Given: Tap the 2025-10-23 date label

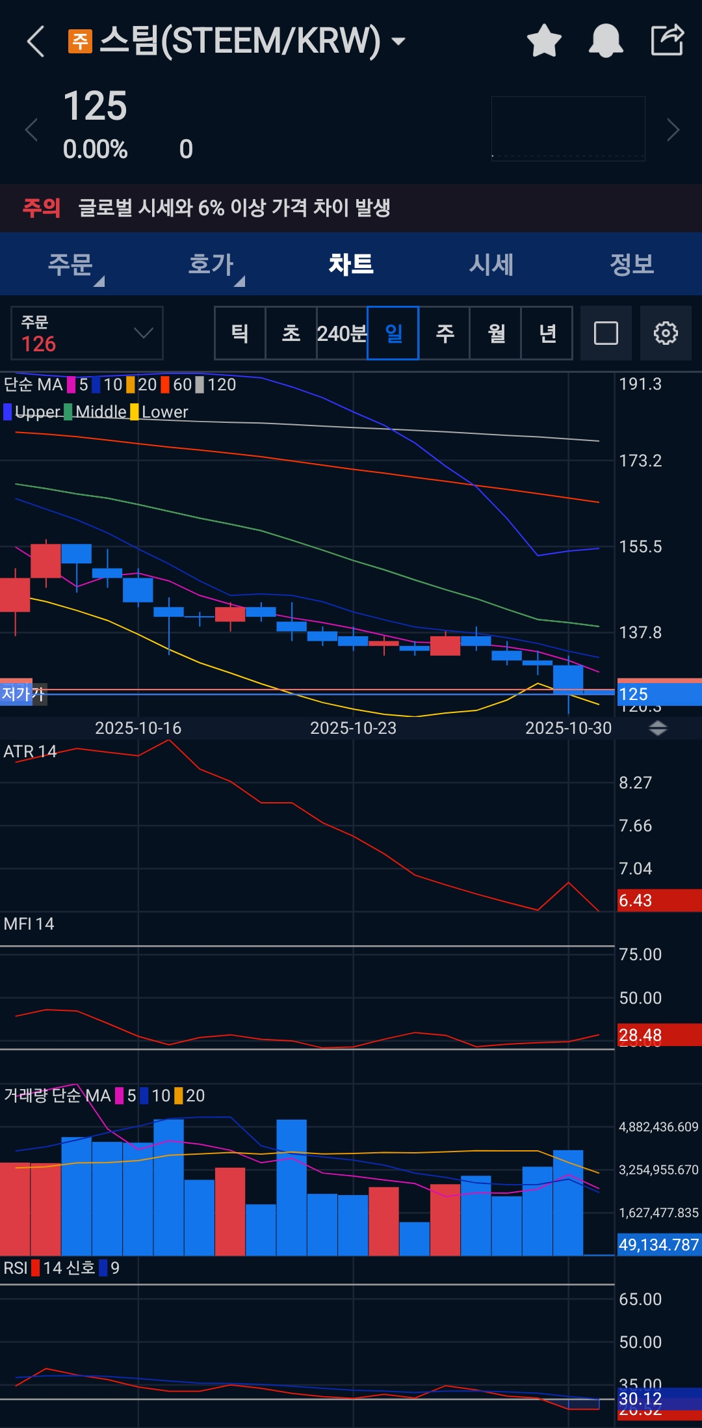Looking at the screenshot, I should [353, 728].
